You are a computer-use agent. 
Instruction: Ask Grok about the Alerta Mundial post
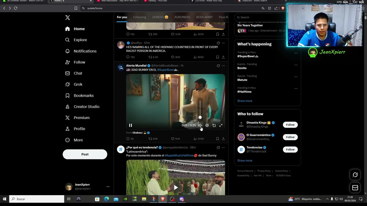point(218,66)
